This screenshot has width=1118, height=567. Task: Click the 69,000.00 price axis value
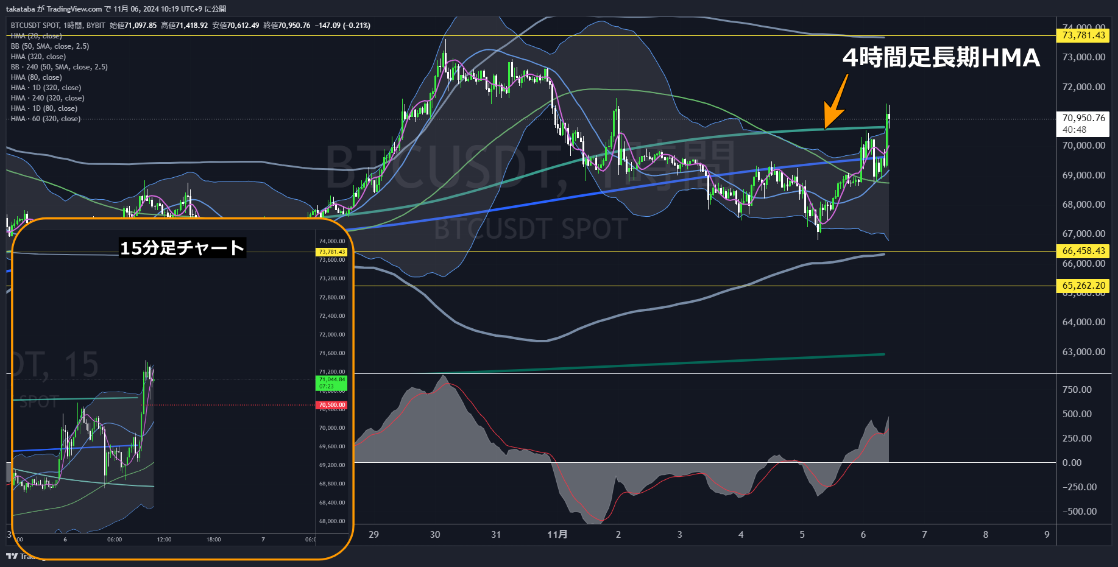[x=1083, y=175]
